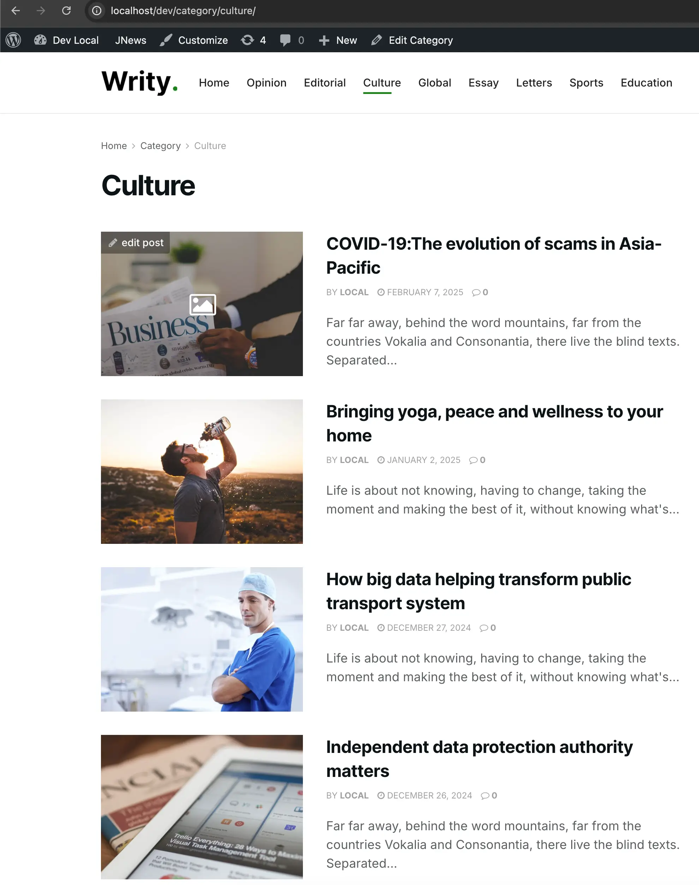699x885 pixels.
Task: Go to the Sports navigation tab
Action: coord(586,83)
